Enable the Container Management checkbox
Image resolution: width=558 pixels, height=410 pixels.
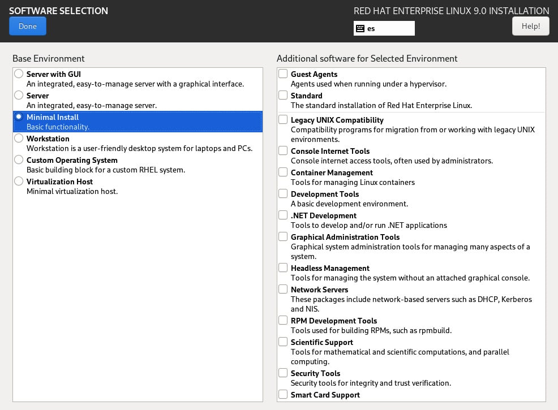[283, 172]
